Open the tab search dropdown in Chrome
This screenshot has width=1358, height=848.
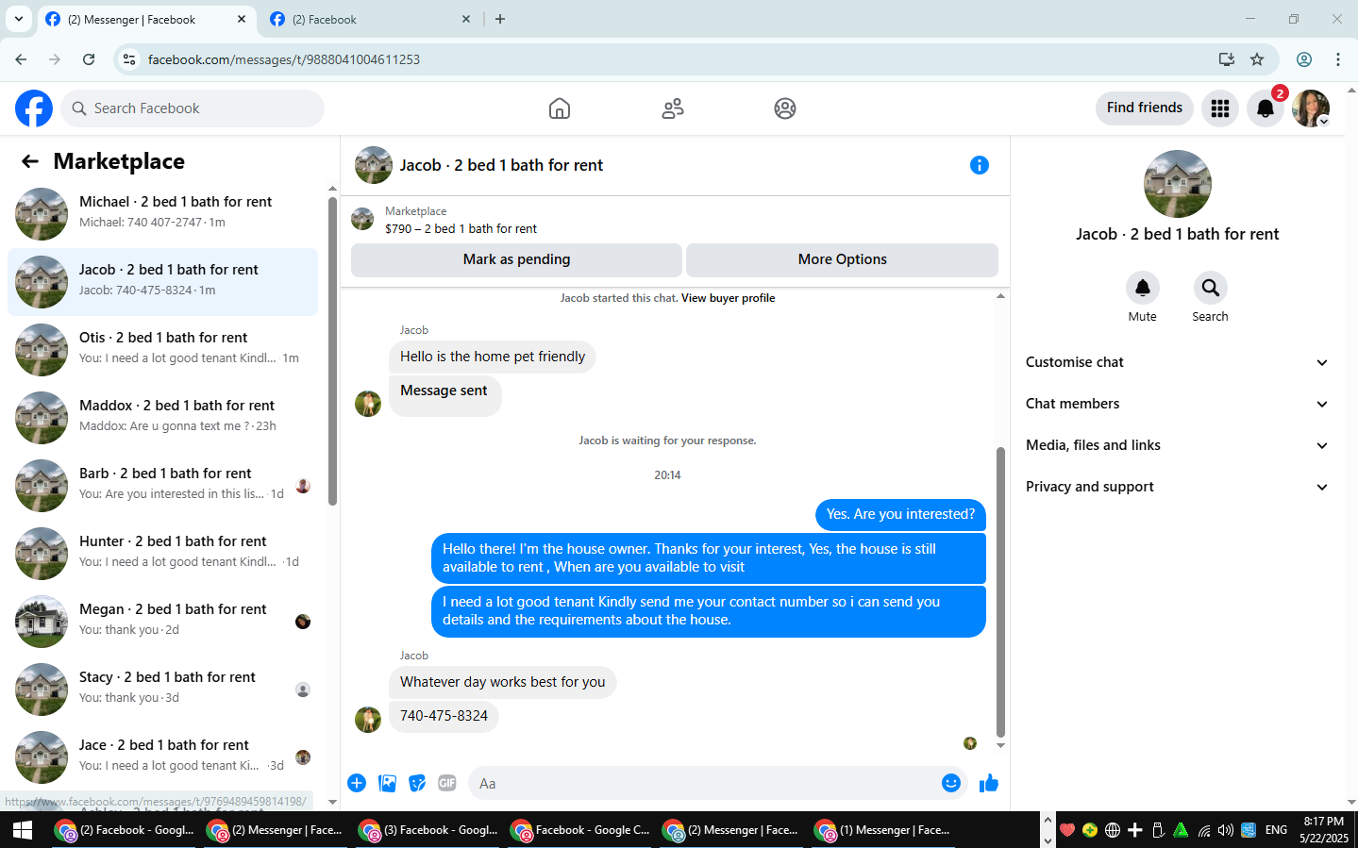point(19,19)
